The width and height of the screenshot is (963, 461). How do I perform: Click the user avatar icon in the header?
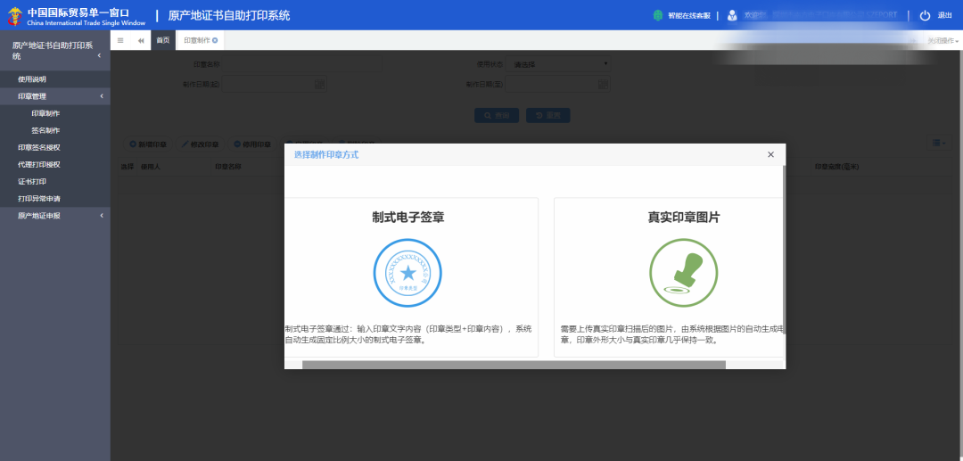click(x=732, y=15)
